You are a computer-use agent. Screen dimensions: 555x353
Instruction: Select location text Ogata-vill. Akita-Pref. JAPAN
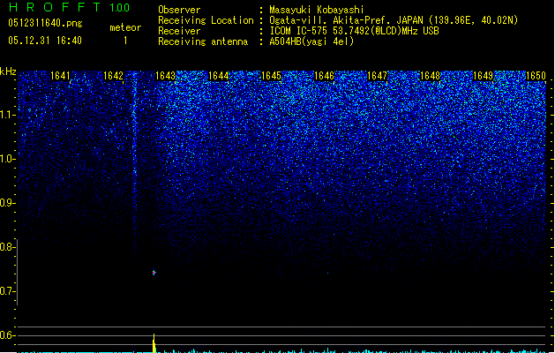coord(346,20)
